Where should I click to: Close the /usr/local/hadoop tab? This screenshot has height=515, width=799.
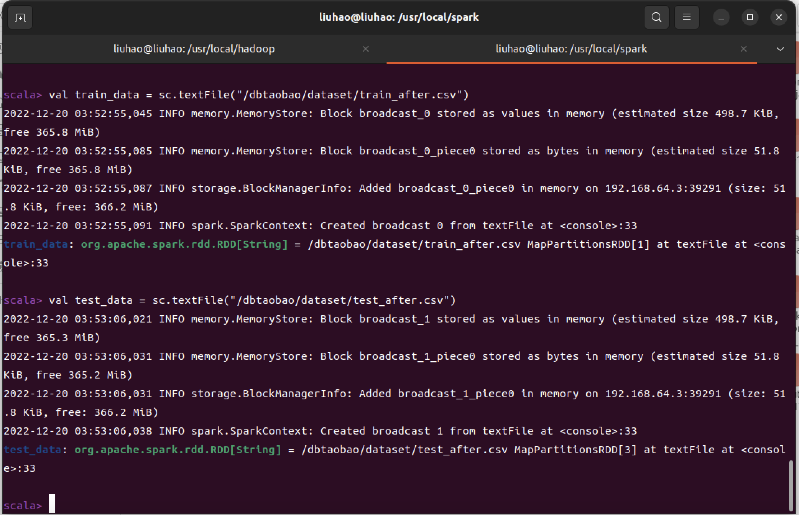point(365,49)
